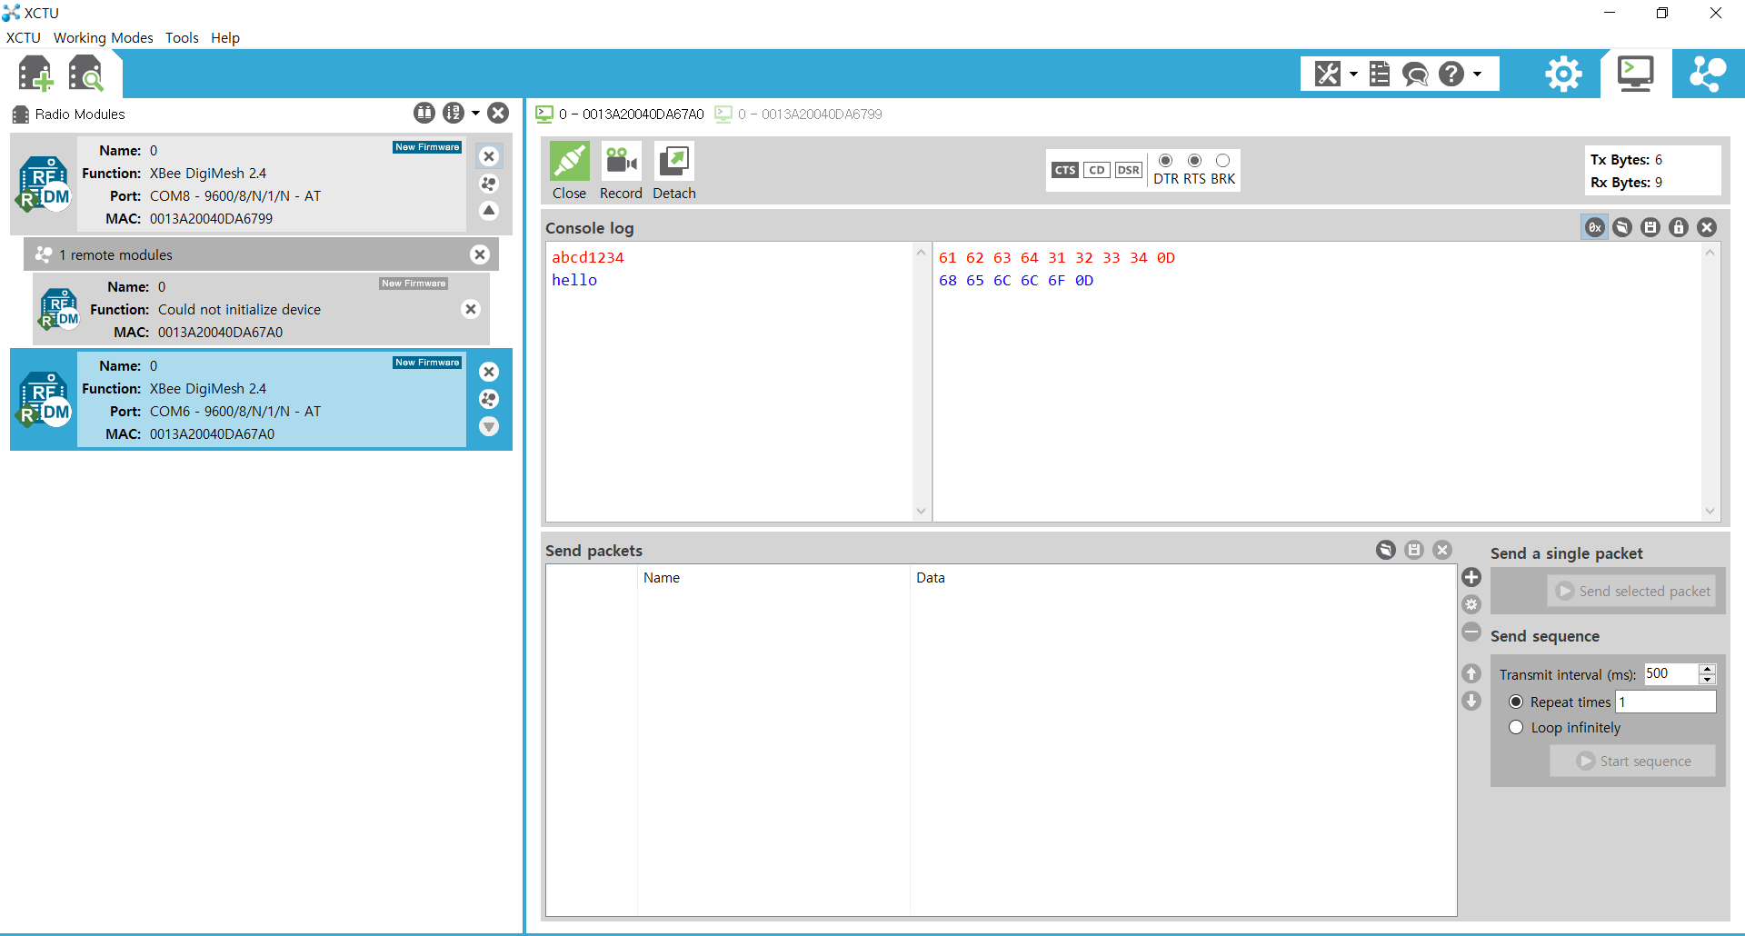Collapse remote modules of COM8 module
1745x936 pixels.
click(x=489, y=211)
